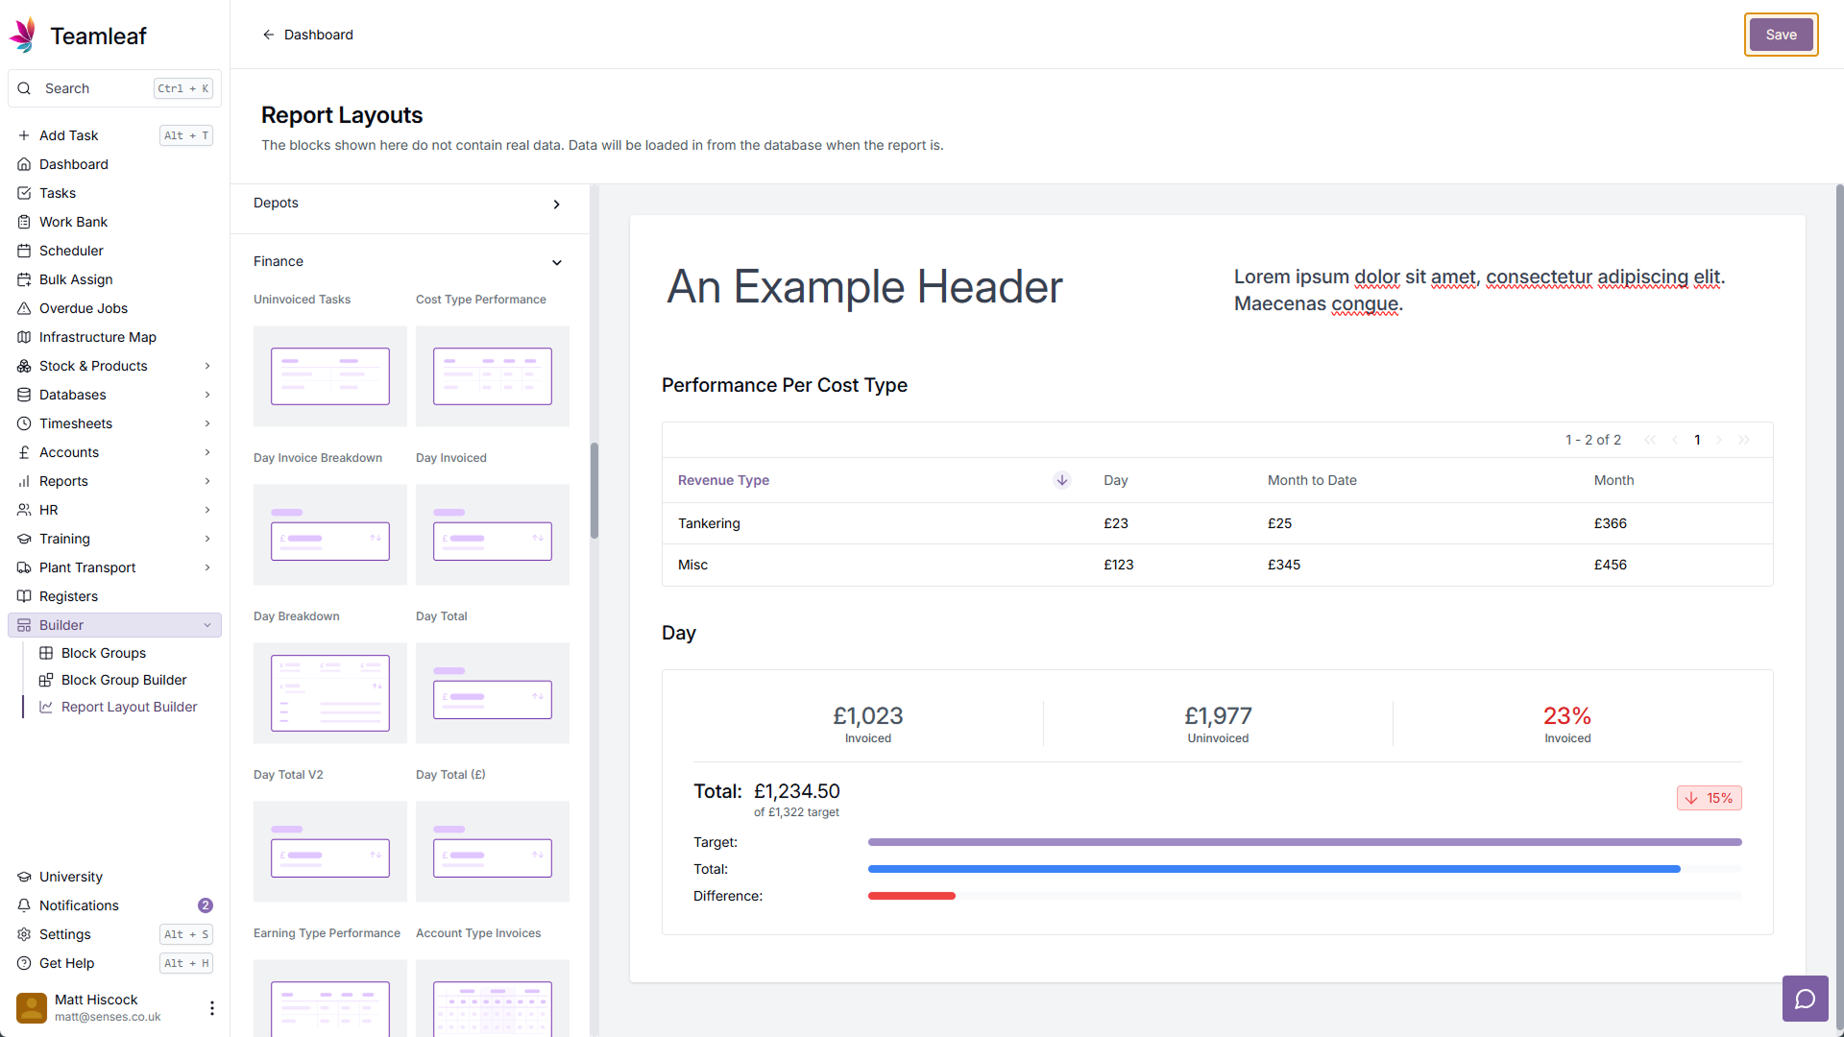
Task: Open the Work Bank menu item
Action: tap(73, 222)
